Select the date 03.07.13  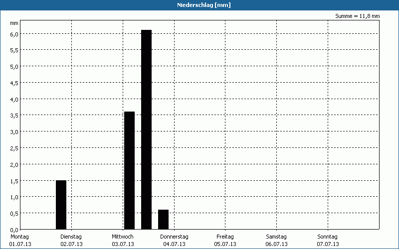tap(123, 244)
